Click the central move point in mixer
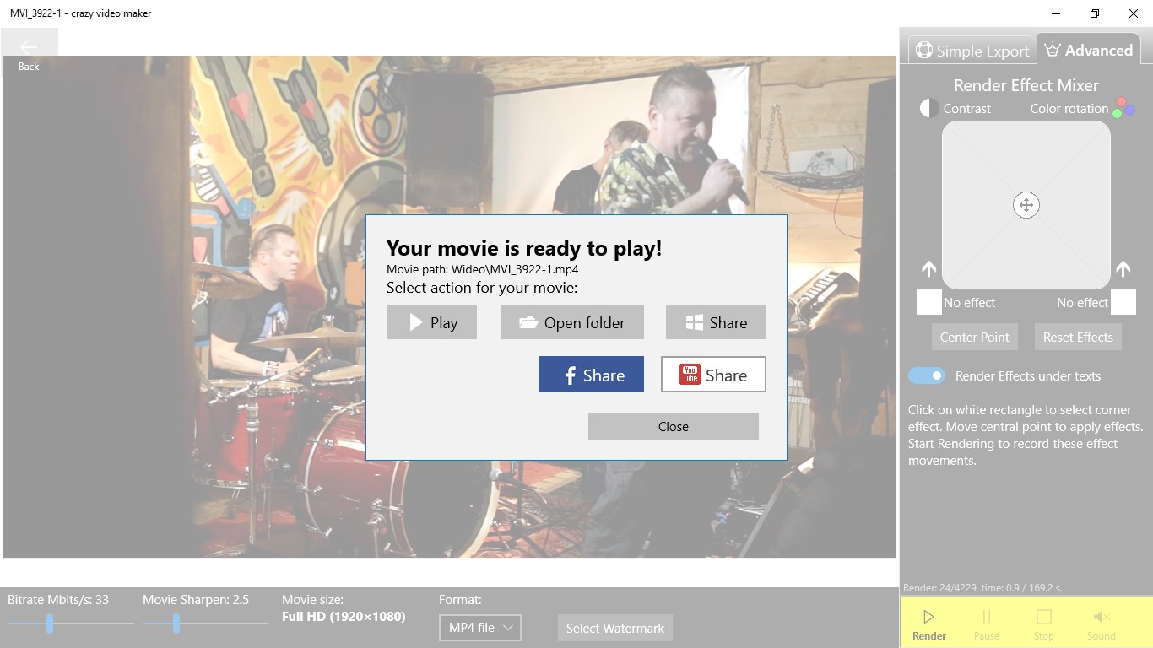The height and width of the screenshot is (648, 1153). [x=1026, y=205]
